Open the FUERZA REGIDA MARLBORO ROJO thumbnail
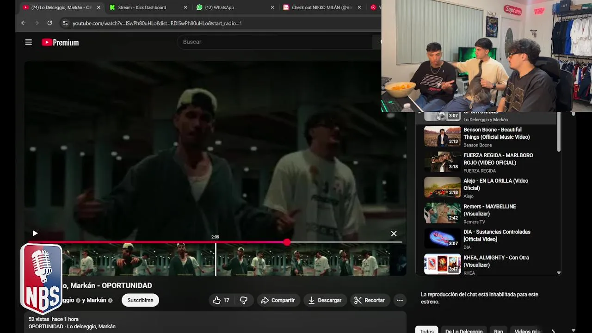The height and width of the screenshot is (333, 592). (443, 161)
